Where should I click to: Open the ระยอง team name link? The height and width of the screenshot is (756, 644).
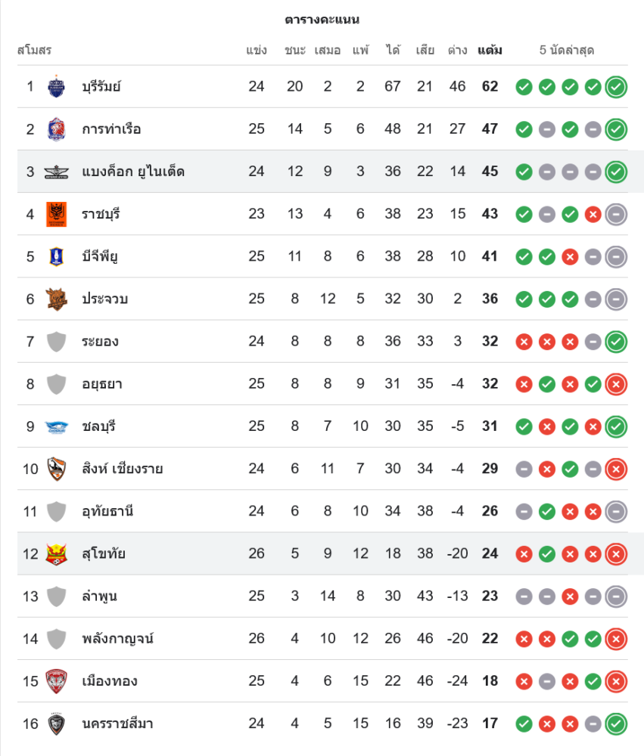[100, 342]
